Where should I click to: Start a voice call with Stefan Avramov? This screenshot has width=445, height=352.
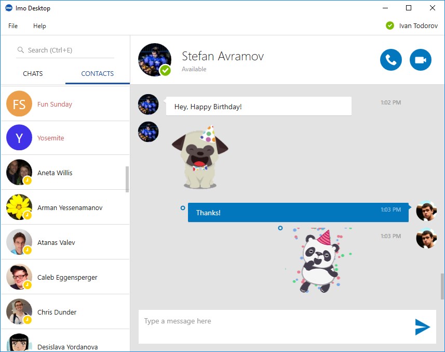click(390, 59)
